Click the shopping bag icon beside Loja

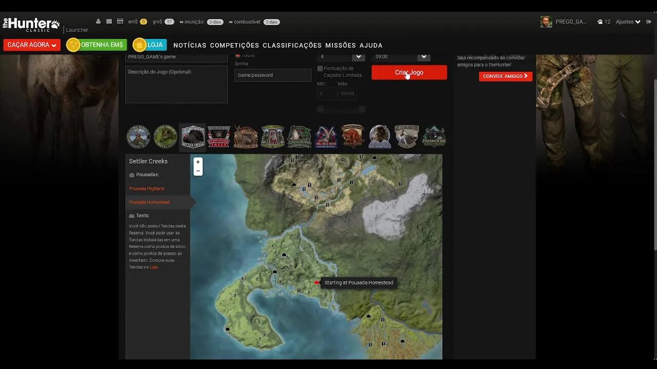tap(139, 45)
